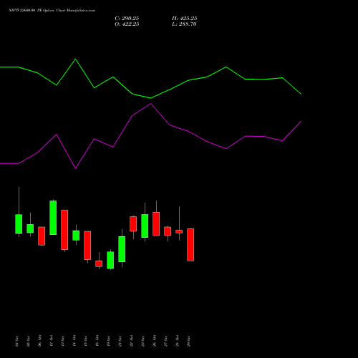358x358 pixels.
Task: Click the last red candle above 29 Oct
Action: (x=190, y=245)
